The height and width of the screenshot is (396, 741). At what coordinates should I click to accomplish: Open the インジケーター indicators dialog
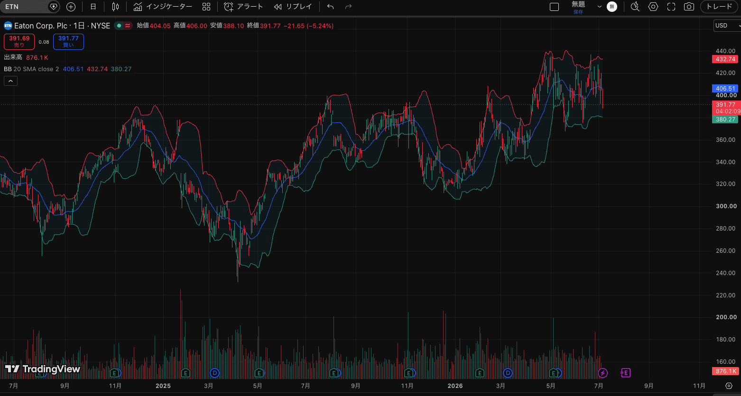click(163, 7)
